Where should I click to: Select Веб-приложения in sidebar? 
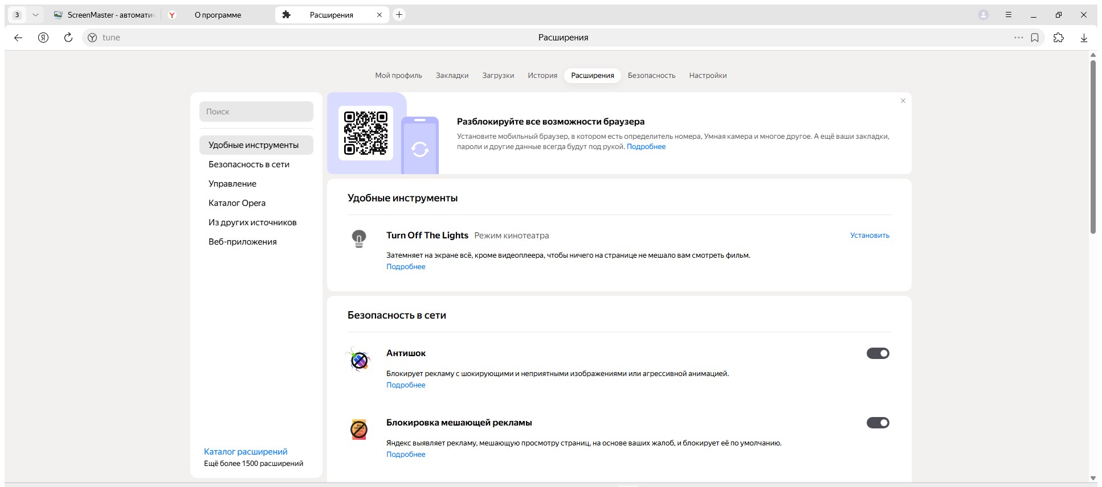coord(256,242)
